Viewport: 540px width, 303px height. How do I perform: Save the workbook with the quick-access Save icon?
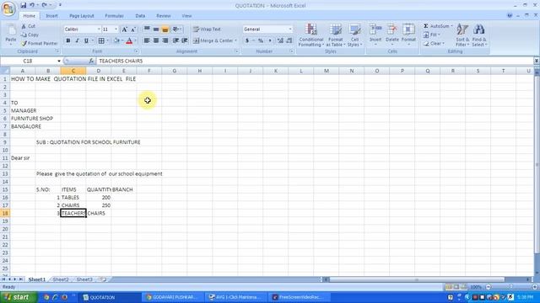(x=24, y=5)
